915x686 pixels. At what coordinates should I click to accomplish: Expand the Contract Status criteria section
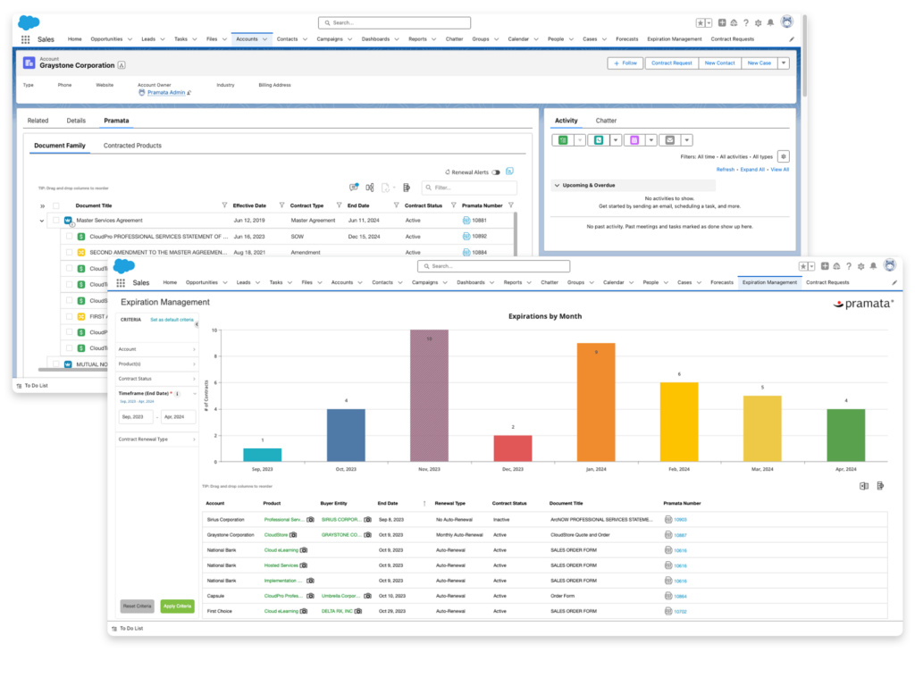click(157, 379)
